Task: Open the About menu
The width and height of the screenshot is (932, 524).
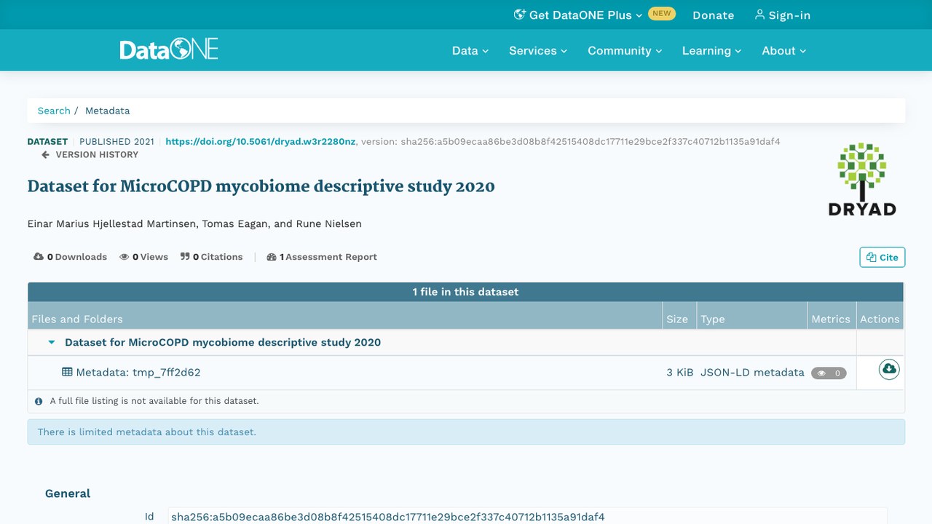Action: [784, 50]
